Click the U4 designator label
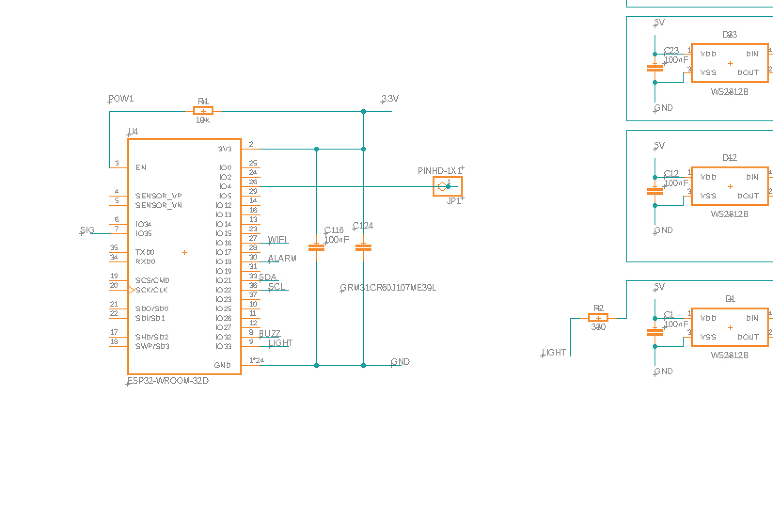This screenshot has height=506, width=773. [133, 132]
